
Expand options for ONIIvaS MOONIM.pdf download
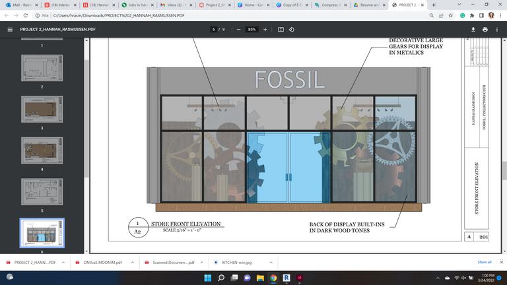pyautogui.click(x=133, y=263)
